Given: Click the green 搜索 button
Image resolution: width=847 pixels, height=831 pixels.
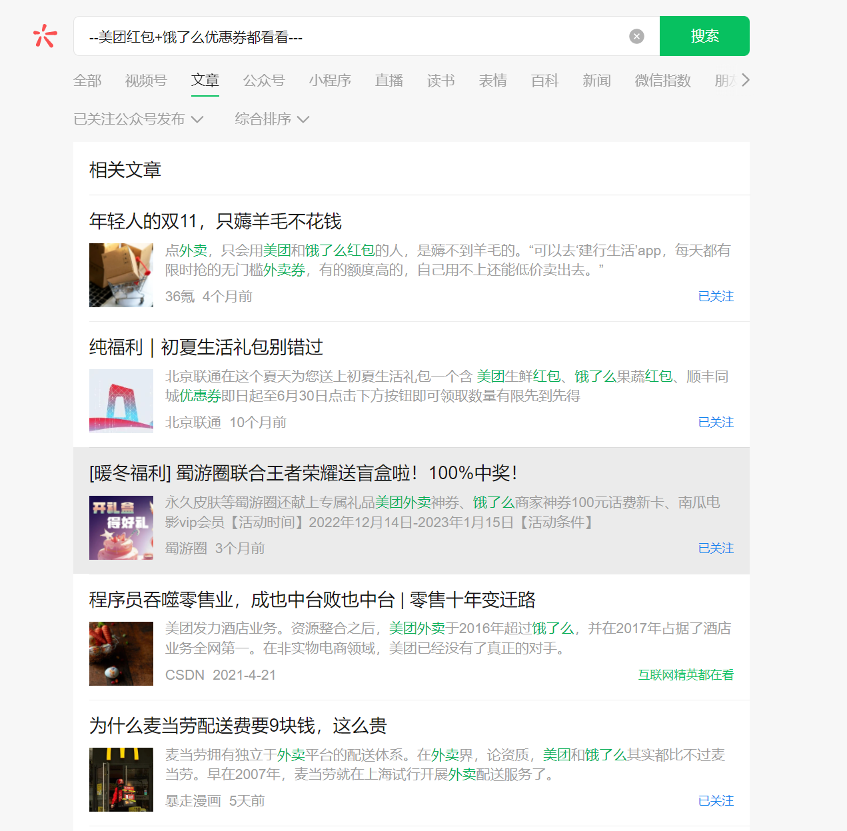Looking at the screenshot, I should pos(704,36).
